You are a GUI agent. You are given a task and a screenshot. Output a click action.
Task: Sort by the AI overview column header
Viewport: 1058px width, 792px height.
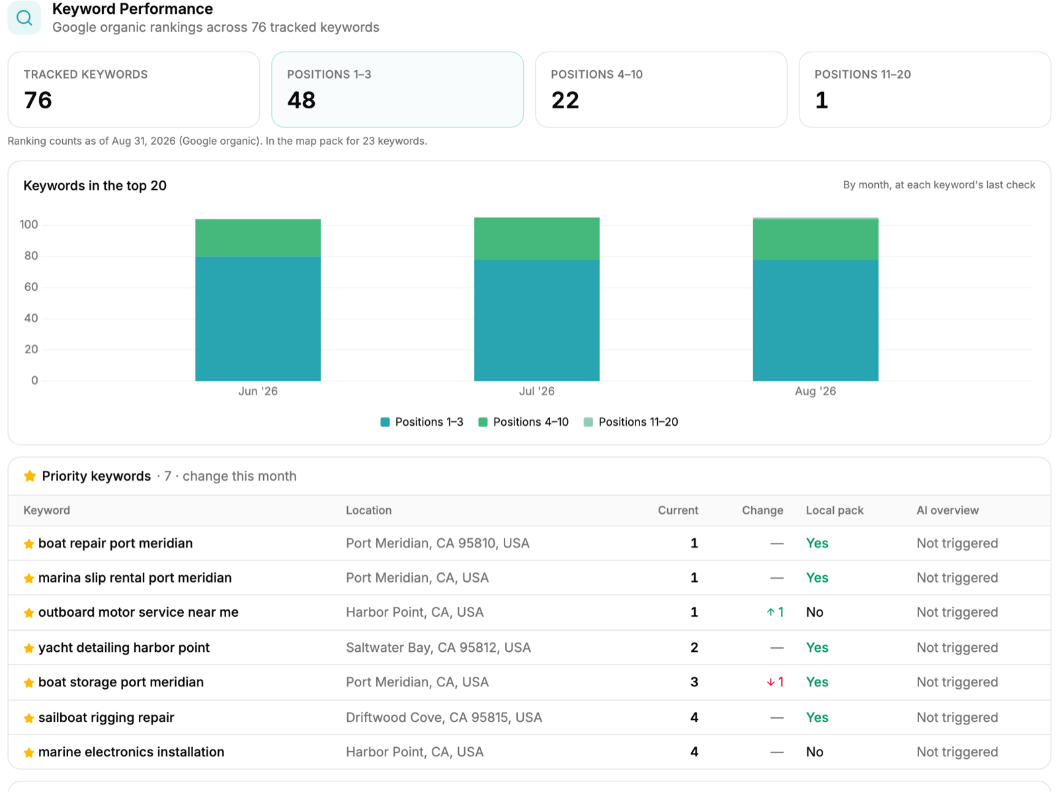point(948,510)
